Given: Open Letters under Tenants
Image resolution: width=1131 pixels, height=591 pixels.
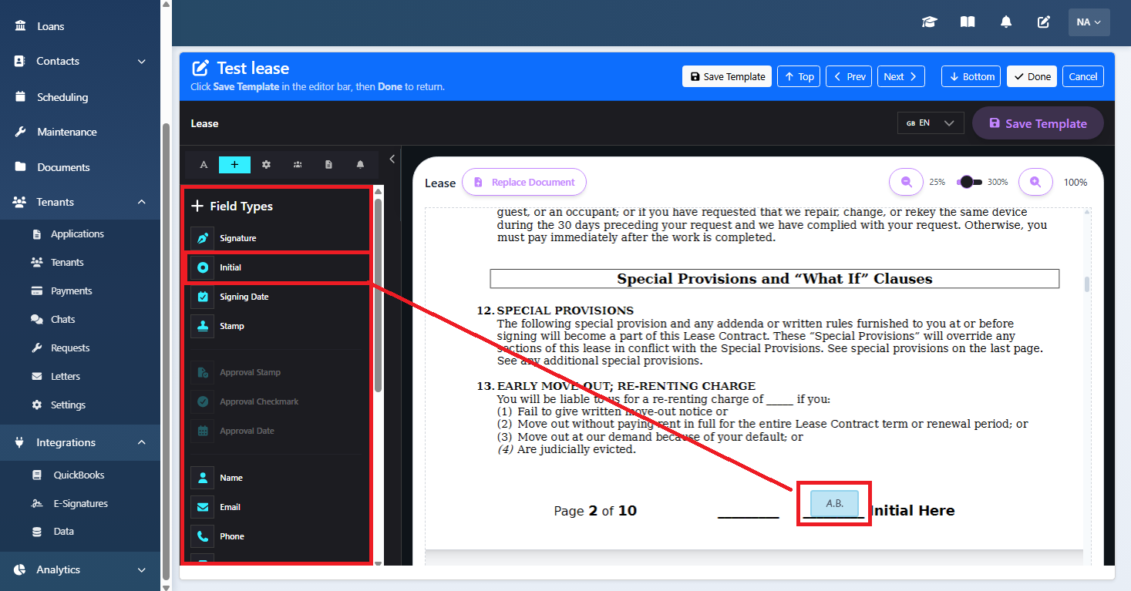Looking at the screenshot, I should 80,376.
